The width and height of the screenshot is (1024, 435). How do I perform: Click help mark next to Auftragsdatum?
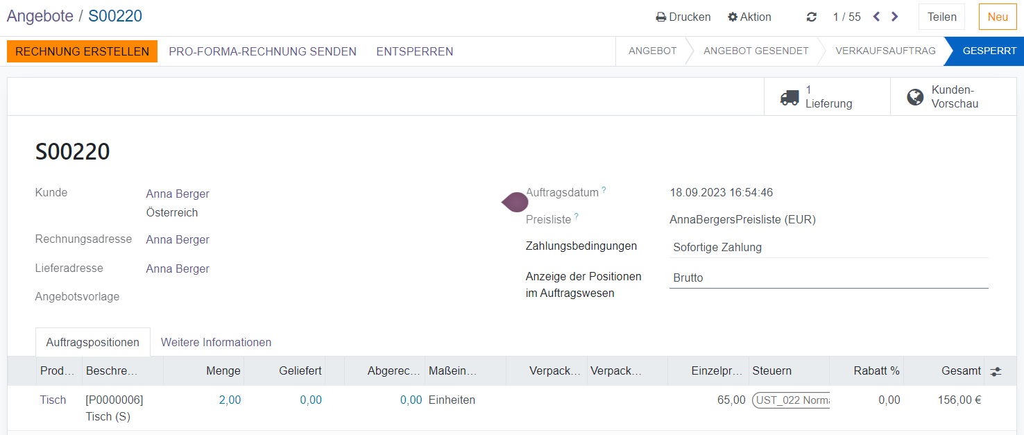[x=604, y=189]
